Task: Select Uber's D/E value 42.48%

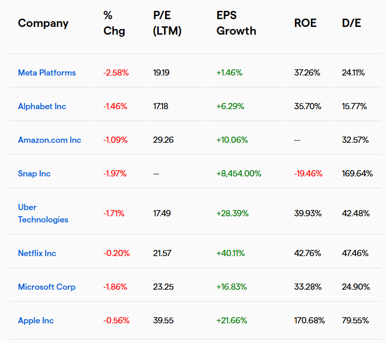Action: (x=356, y=213)
